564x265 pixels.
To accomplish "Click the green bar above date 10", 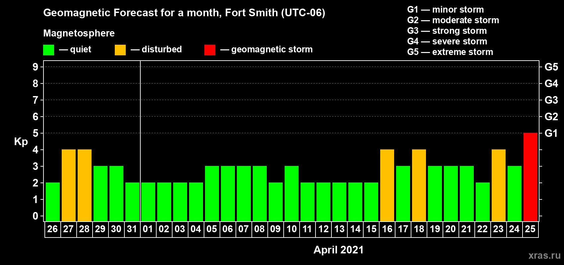I will 291,193.
